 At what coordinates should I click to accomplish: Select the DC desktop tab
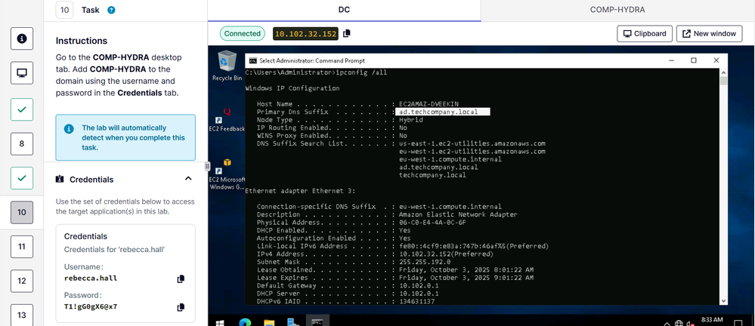click(x=344, y=11)
